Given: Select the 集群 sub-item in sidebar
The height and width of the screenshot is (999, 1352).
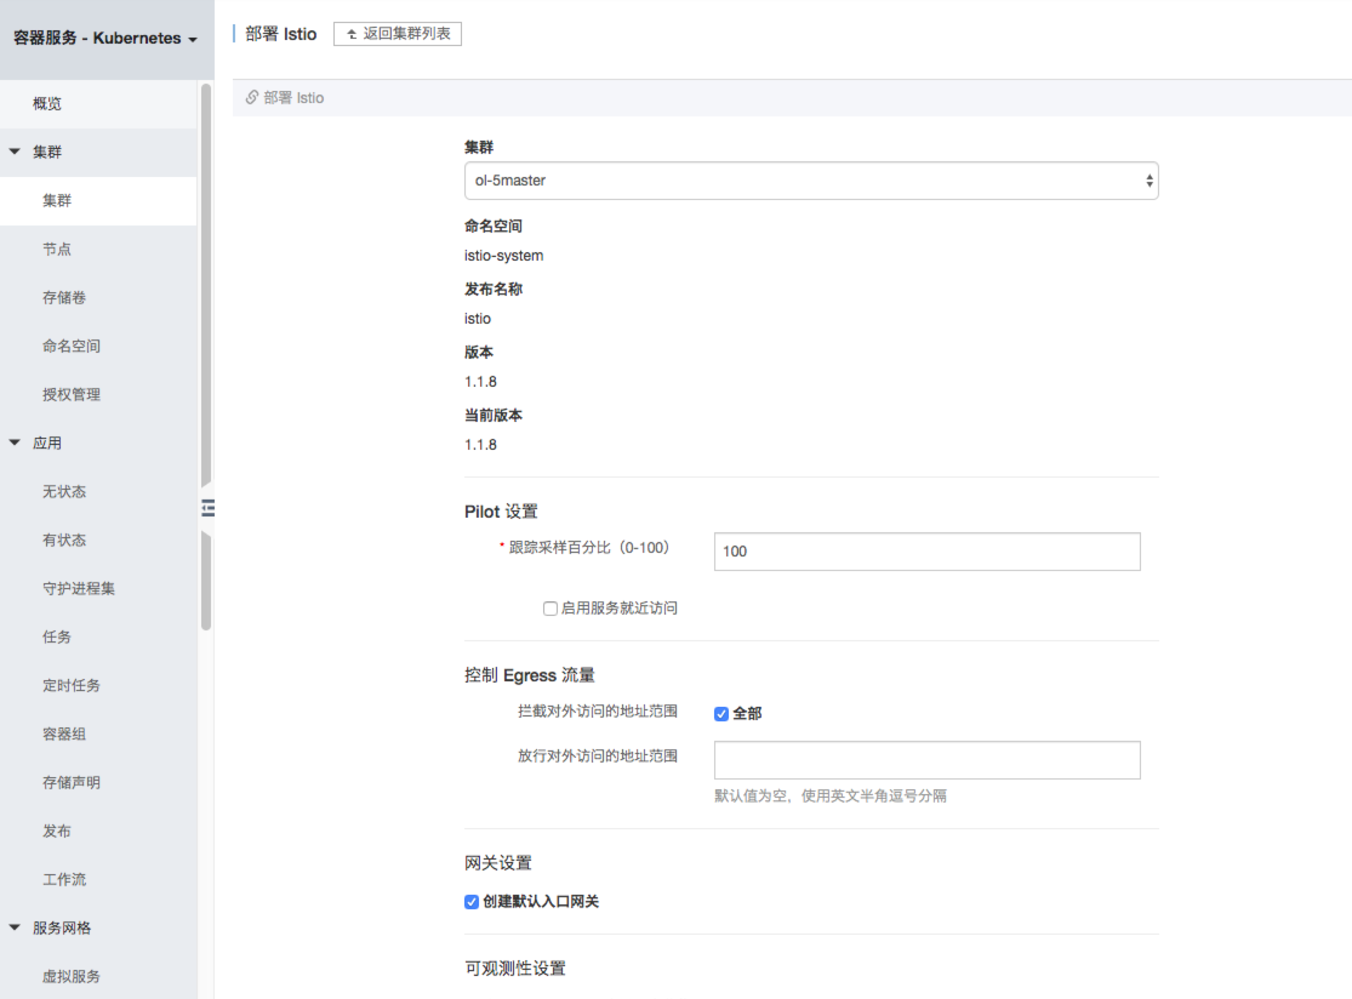Looking at the screenshot, I should (98, 201).
